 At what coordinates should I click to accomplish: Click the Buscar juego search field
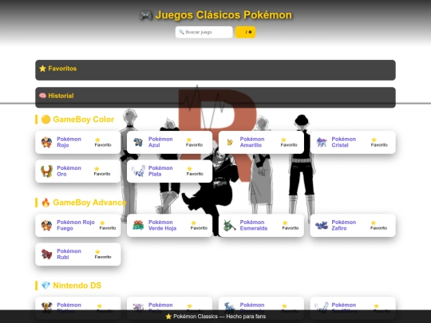point(204,32)
